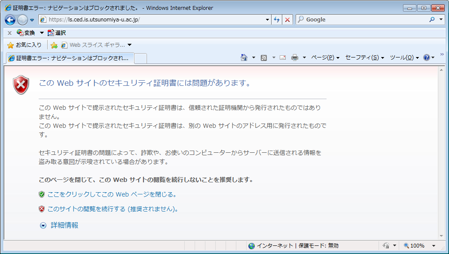
Task: Click the RSS feeds icon
Action: (264, 57)
